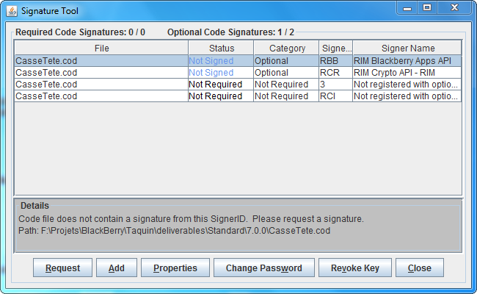The height and width of the screenshot is (294, 477).
Task: Click the Status column header
Action: (x=221, y=49)
